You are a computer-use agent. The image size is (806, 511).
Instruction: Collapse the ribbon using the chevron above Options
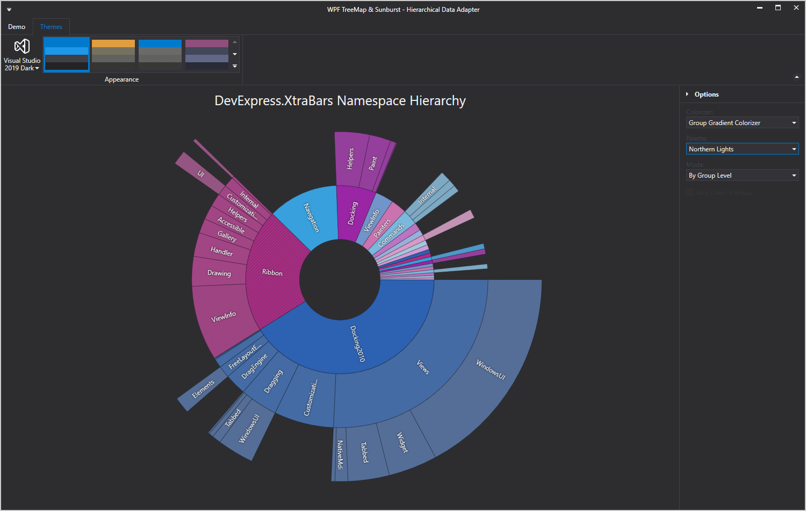[x=797, y=76]
